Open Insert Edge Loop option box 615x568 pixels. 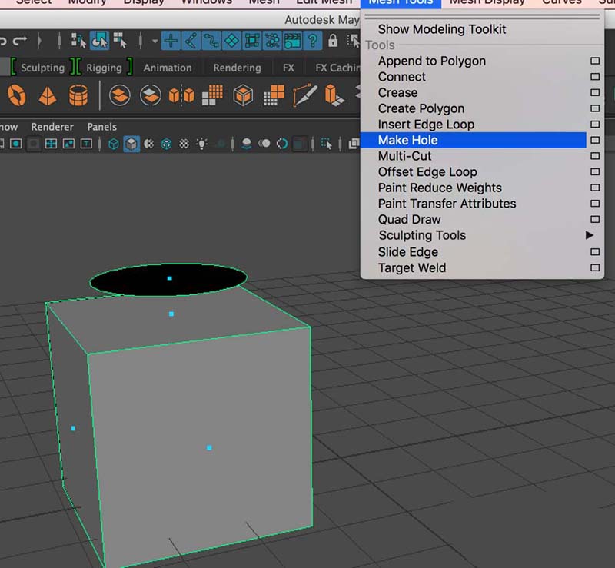pyautogui.click(x=595, y=125)
